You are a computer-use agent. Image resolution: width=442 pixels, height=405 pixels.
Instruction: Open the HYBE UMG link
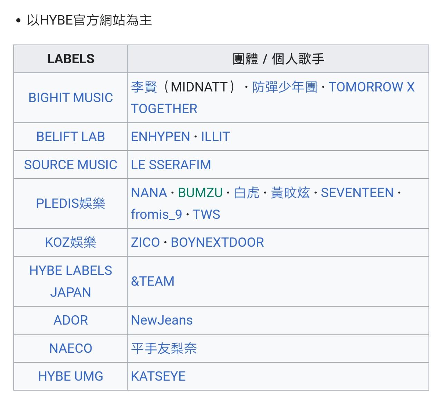point(70,376)
